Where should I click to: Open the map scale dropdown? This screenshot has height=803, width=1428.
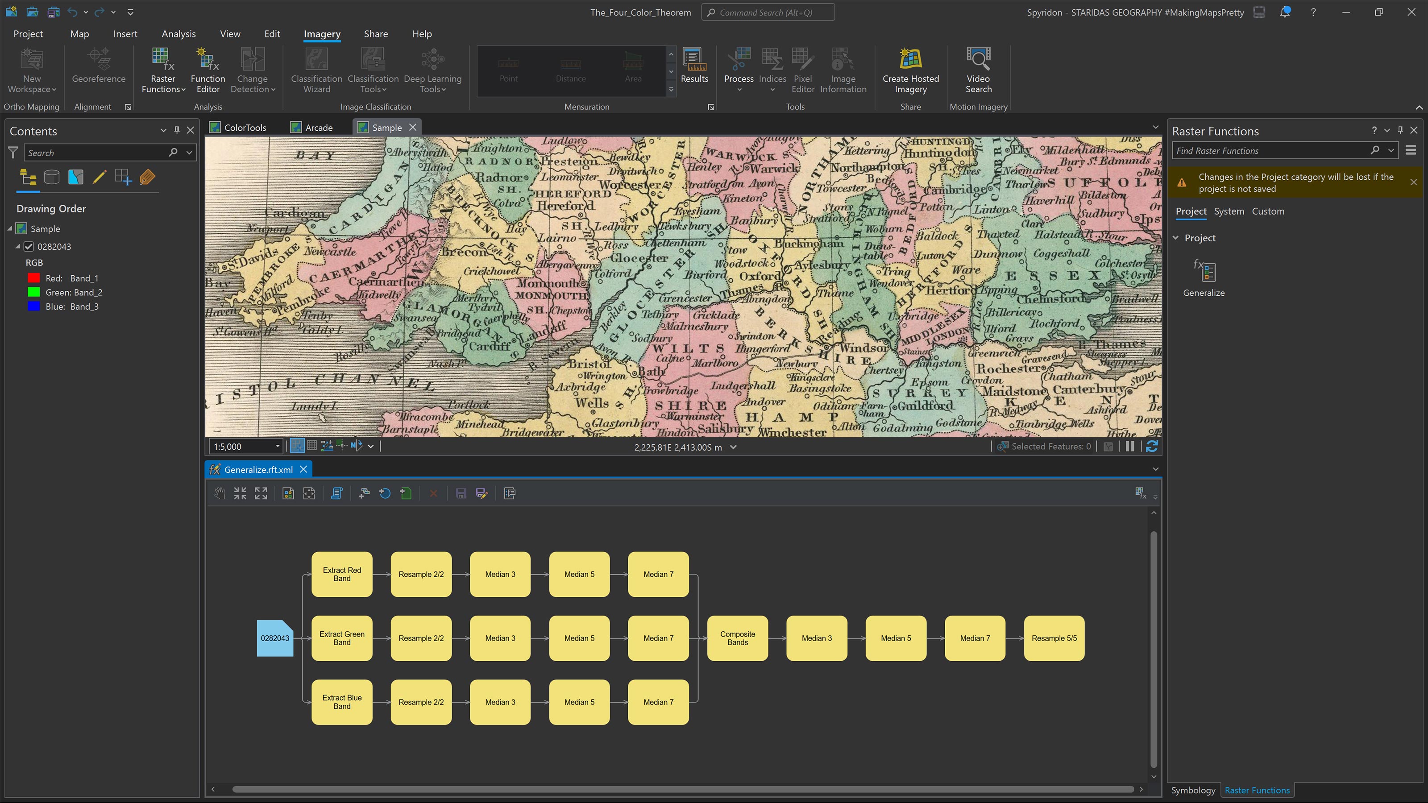tap(278, 446)
